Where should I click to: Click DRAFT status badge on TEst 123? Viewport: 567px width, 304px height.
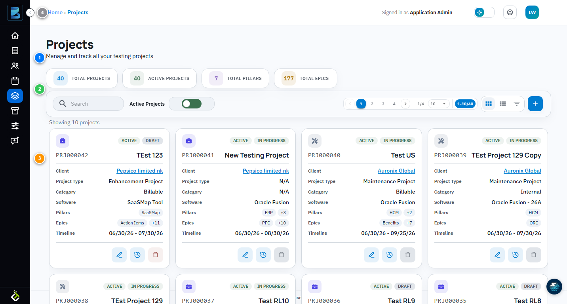pyautogui.click(x=152, y=141)
